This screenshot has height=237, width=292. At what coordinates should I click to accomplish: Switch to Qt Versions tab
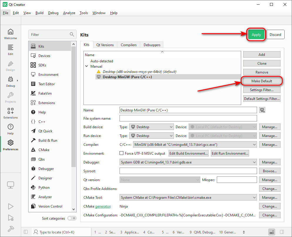[x=105, y=45]
